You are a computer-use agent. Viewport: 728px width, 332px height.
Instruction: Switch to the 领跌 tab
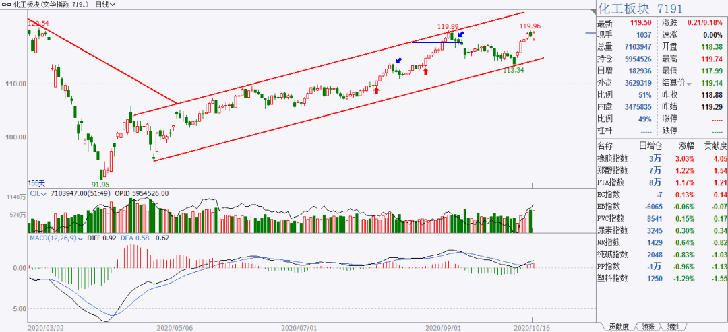(x=672, y=327)
